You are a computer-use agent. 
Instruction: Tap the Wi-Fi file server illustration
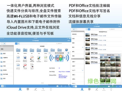tap(59, 58)
